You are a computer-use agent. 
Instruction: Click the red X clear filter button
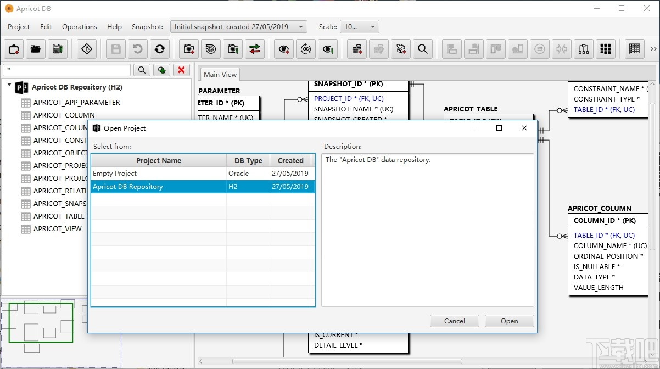point(181,70)
